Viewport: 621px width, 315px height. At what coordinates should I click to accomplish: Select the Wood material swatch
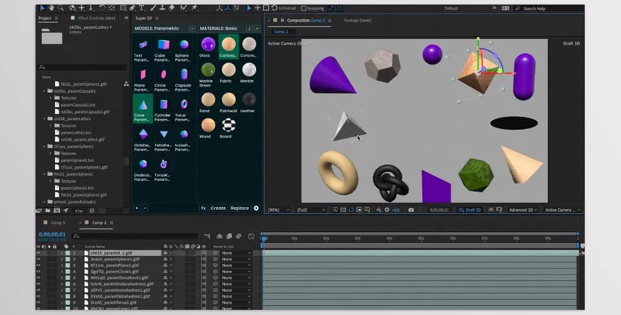[208, 128]
